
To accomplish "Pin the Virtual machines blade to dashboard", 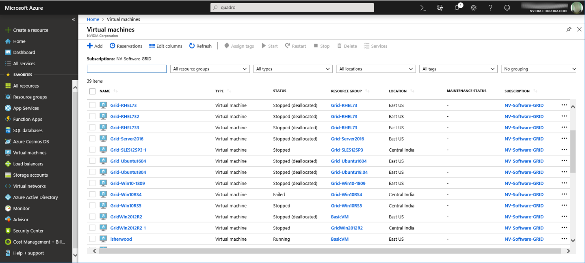I will point(569,29).
